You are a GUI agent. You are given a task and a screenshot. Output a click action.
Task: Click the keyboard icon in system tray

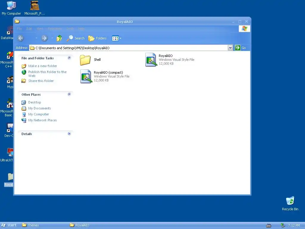point(269,225)
